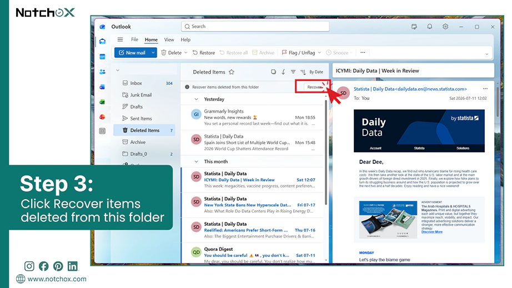Open the Settings gear icon

[445, 27]
